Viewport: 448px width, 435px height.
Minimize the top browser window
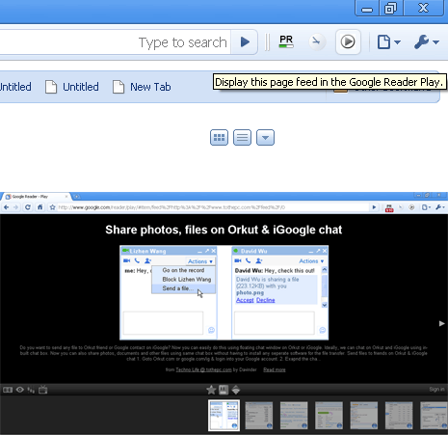tap(367, 8)
